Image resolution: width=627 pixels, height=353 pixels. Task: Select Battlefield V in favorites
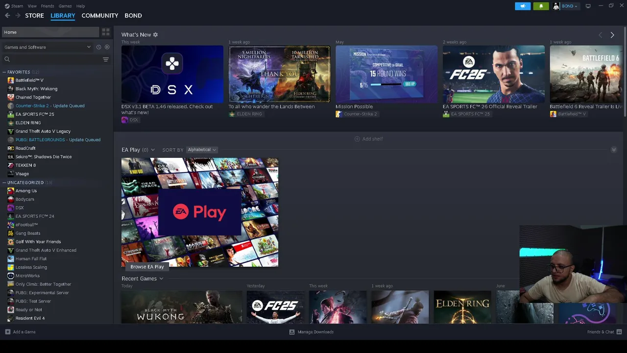[x=29, y=80]
